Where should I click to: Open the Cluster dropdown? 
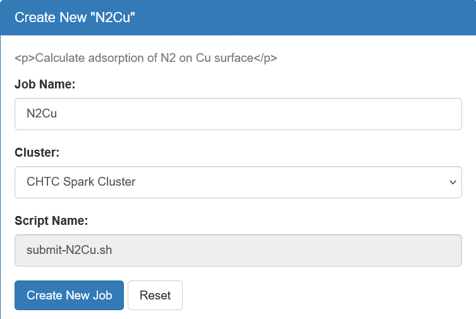tap(238, 182)
